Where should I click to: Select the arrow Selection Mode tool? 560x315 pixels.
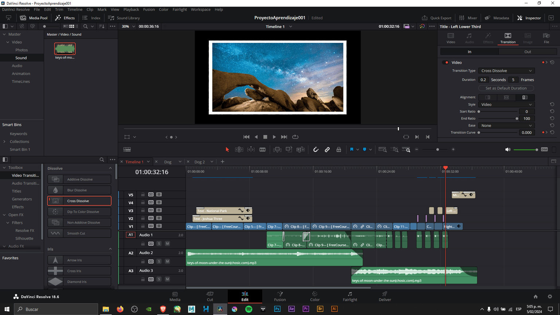point(227,149)
